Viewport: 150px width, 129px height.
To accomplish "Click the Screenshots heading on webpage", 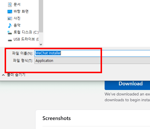I will coord(57,118).
